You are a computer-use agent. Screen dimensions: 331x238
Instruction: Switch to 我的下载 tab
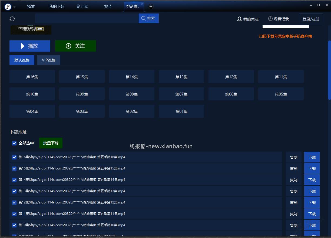[57, 7]
